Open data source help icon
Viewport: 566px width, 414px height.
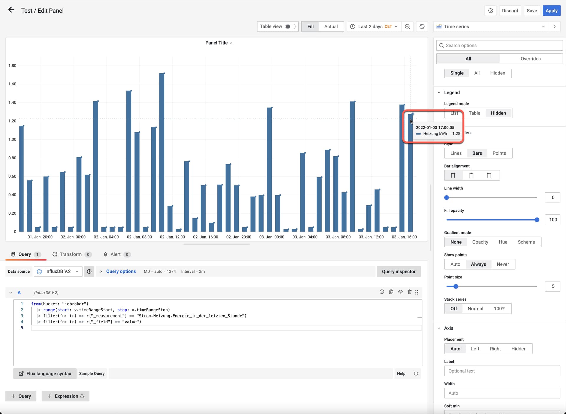[89, 271]
